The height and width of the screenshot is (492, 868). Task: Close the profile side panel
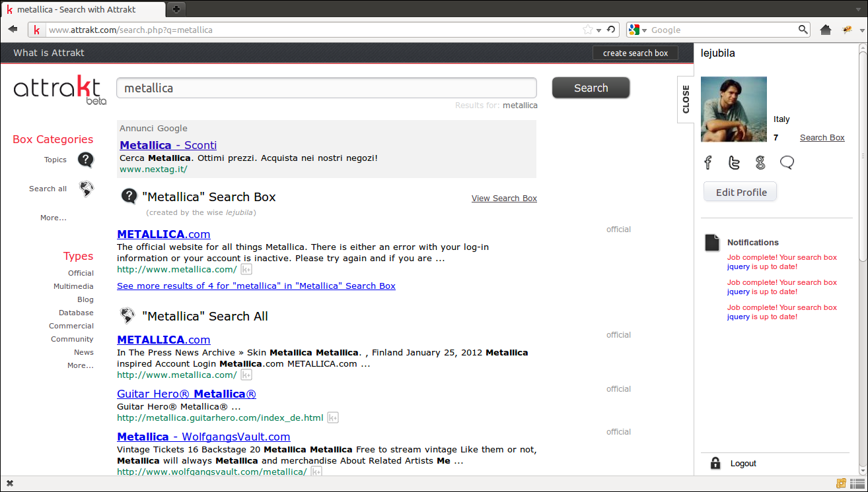(686, 99)
